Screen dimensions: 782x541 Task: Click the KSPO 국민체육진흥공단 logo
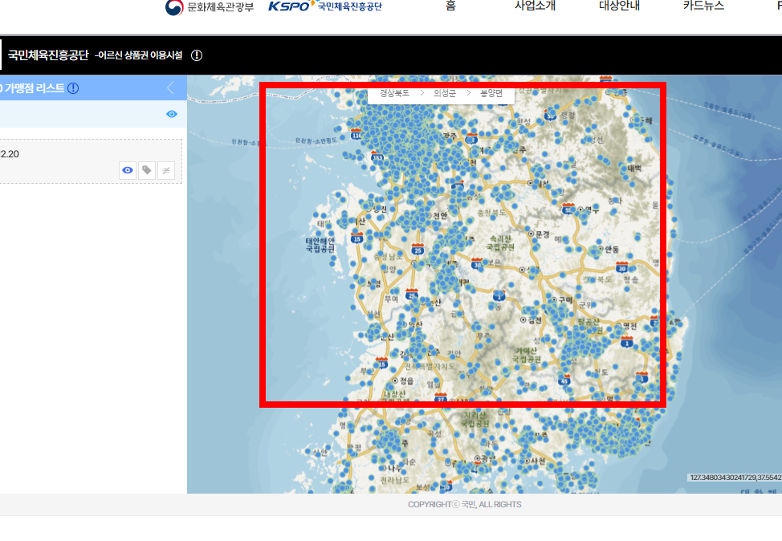325,6
